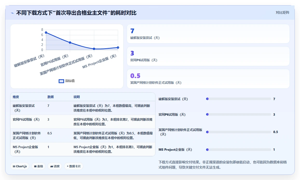The height and width of the screenshot is (180, 300).
Task: Click the 对比矩阵 label in header
Action: point(282,13)
